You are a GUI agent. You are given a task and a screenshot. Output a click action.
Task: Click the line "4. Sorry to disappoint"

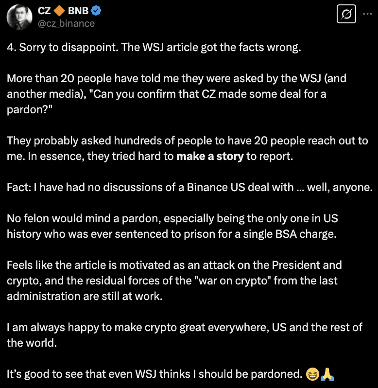[x=155, y=49]
